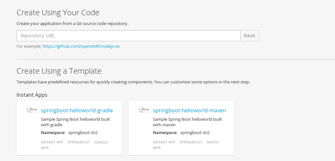
Task: Click the springboot-sti2 namespace on the maven card
Action: point(195,132)
